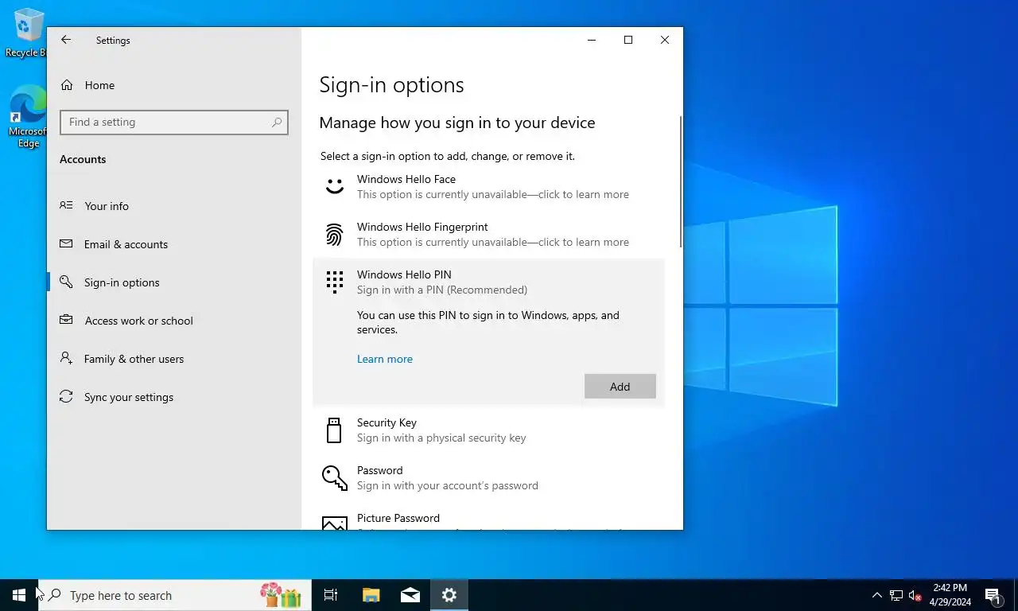Click the 'Accounts' section heading

point(83,159)
